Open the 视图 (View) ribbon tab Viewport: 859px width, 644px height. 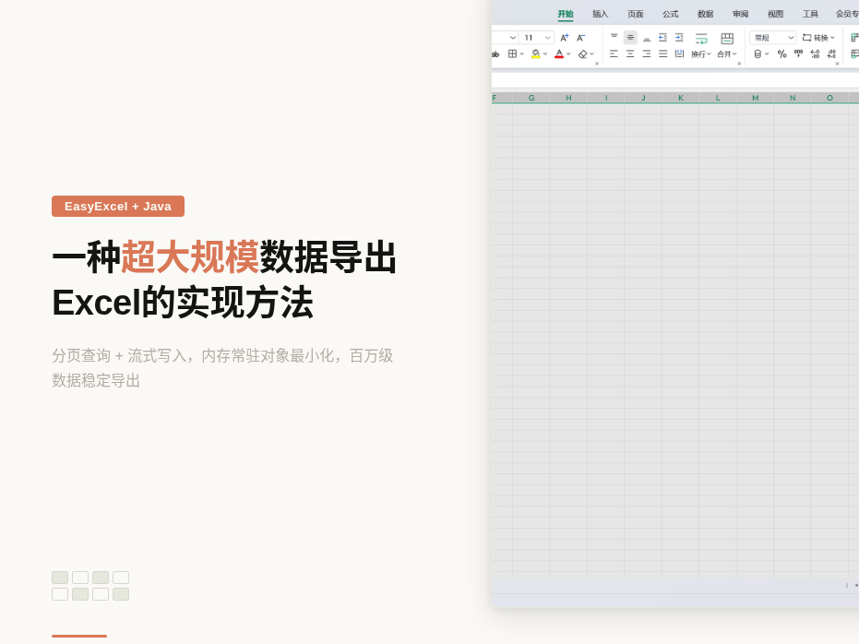776,14
